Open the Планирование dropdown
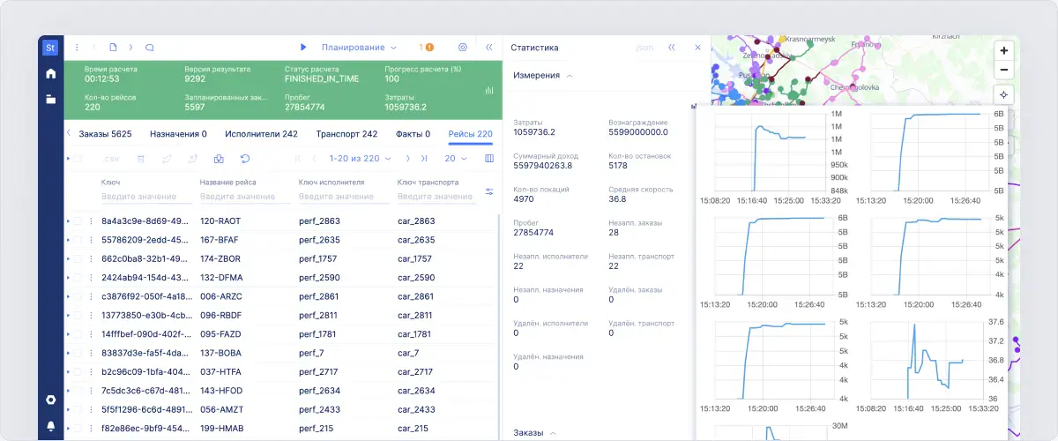This screenshot has height=441, width=1058. (359, 48)
